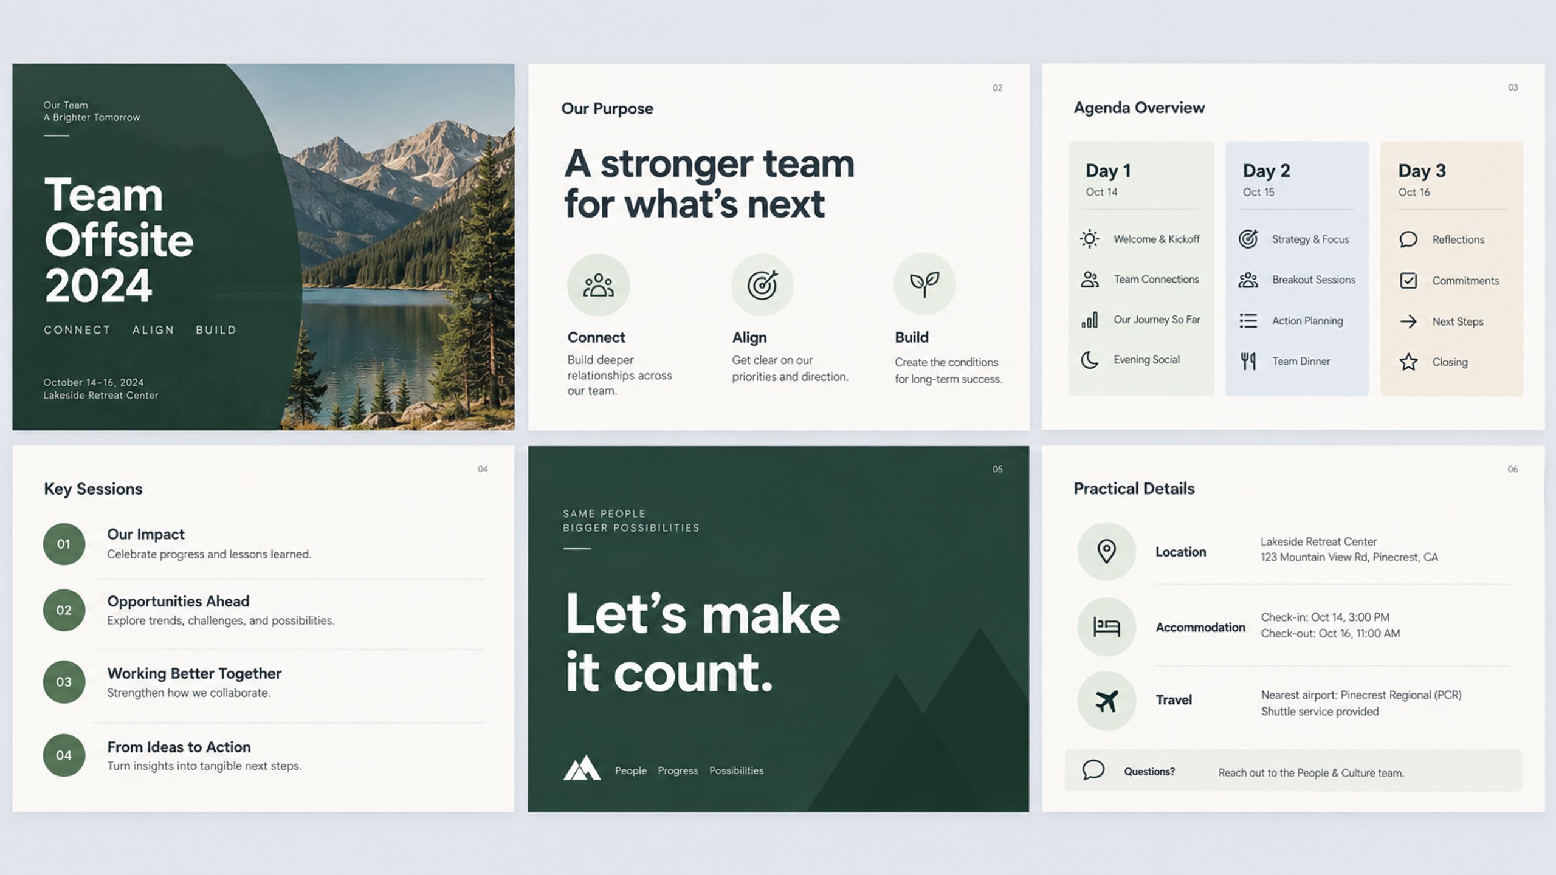
Task: Click the moon icon beside Evening Social
Action: pyautogui.click(x=1090, y=360)
